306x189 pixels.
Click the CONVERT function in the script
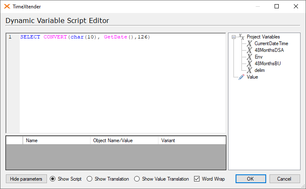(55, 37)
